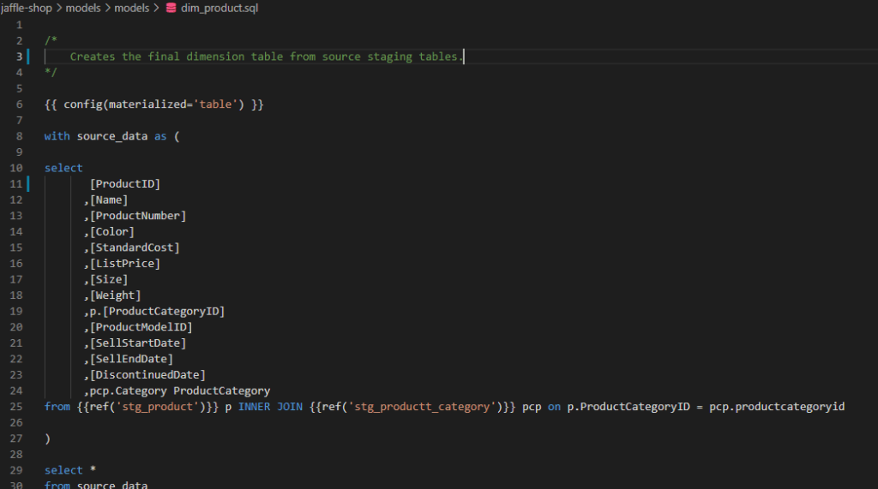Image resolution: width=878 pixels, height=489 pixels.
Task: Click line number 25 in the gutter
Action: [17, 406]
